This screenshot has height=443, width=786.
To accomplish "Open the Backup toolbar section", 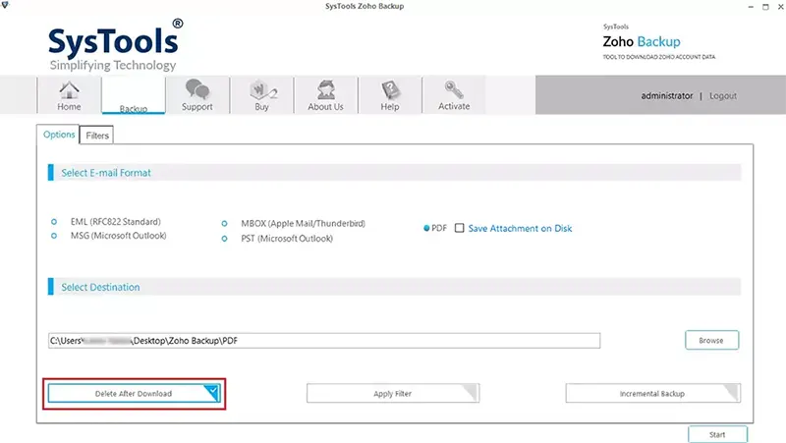I will coord(134,95).
